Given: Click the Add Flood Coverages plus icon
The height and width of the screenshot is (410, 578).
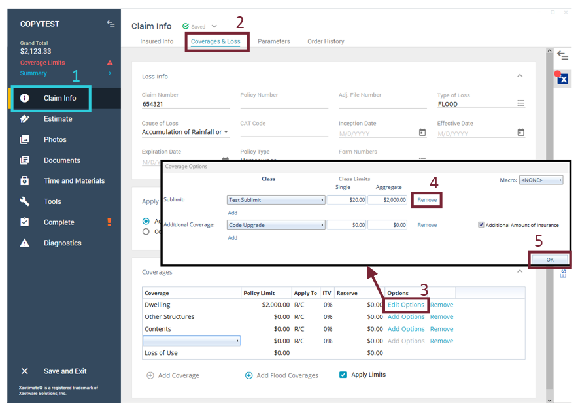Looking at the screenshot, I should click(249, 375).
